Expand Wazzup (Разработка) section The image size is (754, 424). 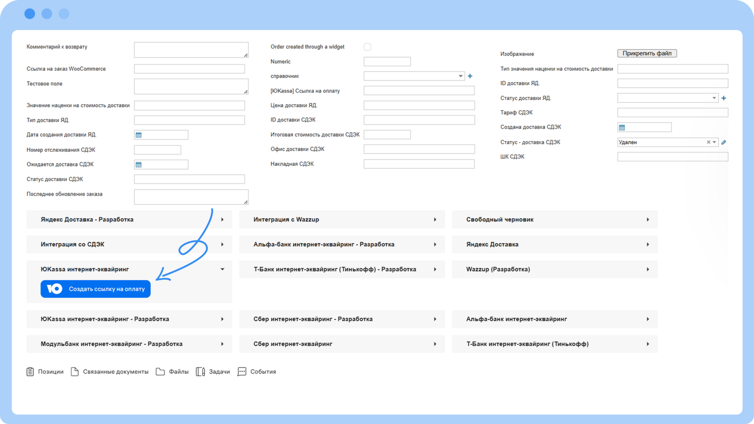click(x=555, y=269)
